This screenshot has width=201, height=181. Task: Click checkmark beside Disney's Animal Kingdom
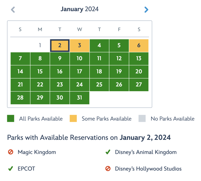(108, 152)
